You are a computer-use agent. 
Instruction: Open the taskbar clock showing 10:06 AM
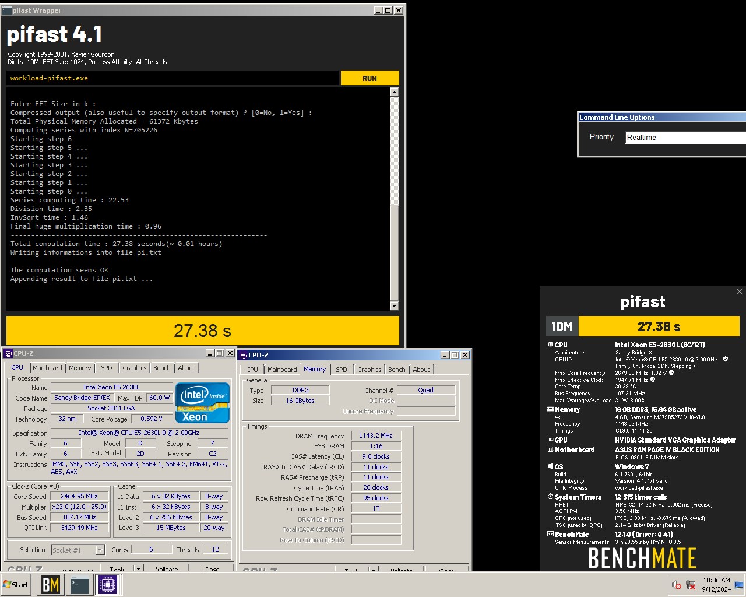tap(716, 585)
